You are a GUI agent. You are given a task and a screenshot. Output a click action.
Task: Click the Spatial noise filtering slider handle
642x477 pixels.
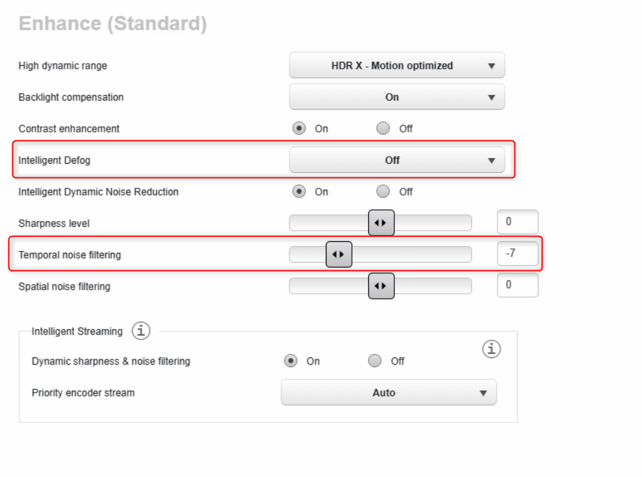click(x=381, y=286)
